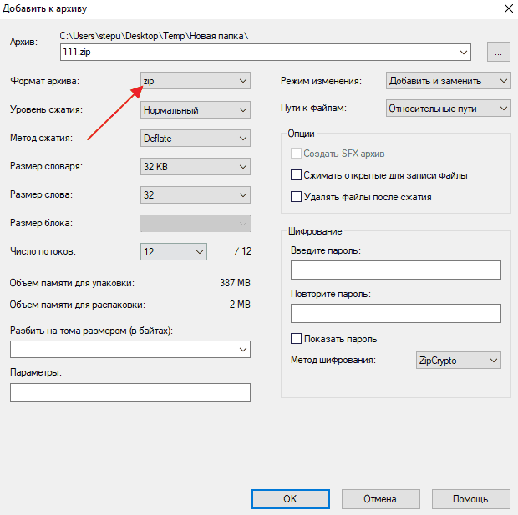Enable 'Сжимать открытые для записи файлы' checkbox
Screen dimensions: 518x515
coord(295,175)
